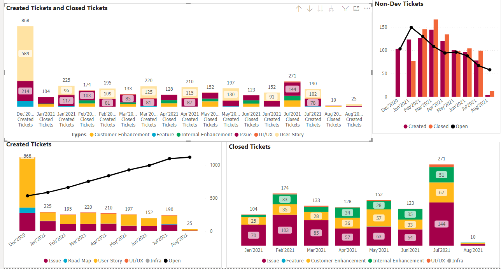Toggle Internal Enhancement legend in top chart
This screenshot has width=501, height=269.
coord(204,134)
